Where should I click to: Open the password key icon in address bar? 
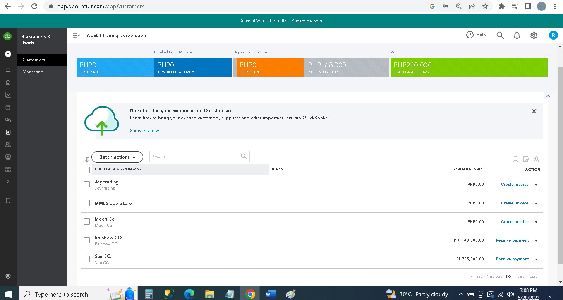point(446,6)
